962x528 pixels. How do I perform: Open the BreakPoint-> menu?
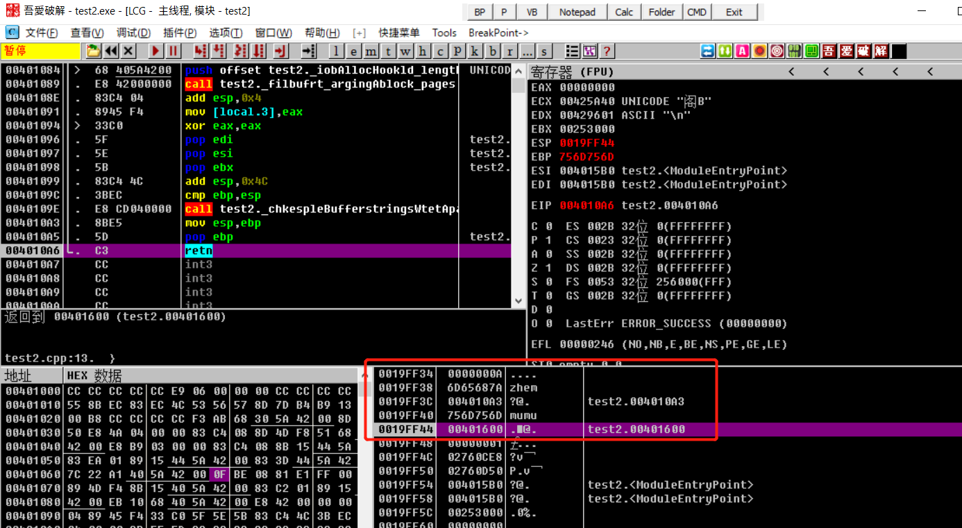498,33
